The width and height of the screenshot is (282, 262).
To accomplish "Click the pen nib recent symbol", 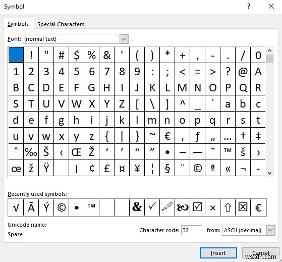I will tap(167, 207).
